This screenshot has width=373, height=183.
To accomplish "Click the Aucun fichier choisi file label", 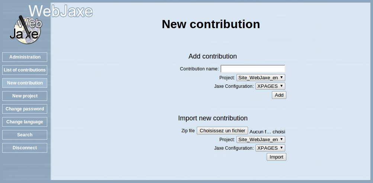I will pyautogui.click(x=267, y=132).
